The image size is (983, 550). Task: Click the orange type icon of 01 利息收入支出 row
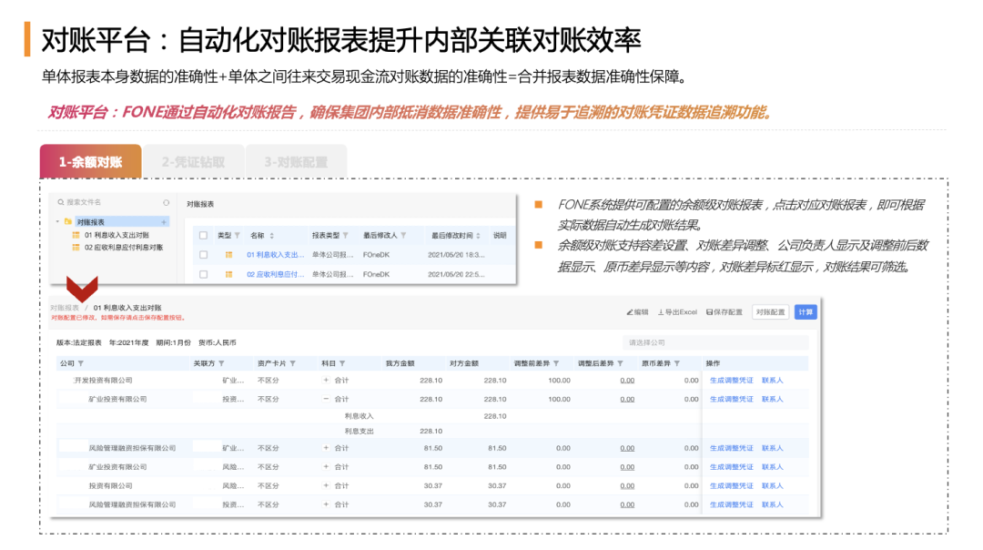point(228,255)
